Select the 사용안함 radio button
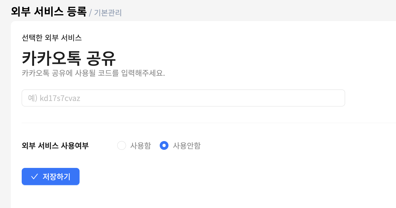Viewport: 396px width, 208px height. [x=164, y=146]
